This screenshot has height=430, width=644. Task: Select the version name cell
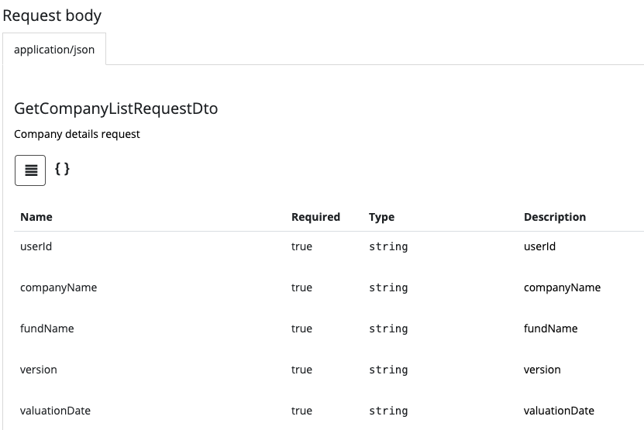[39, 370]
